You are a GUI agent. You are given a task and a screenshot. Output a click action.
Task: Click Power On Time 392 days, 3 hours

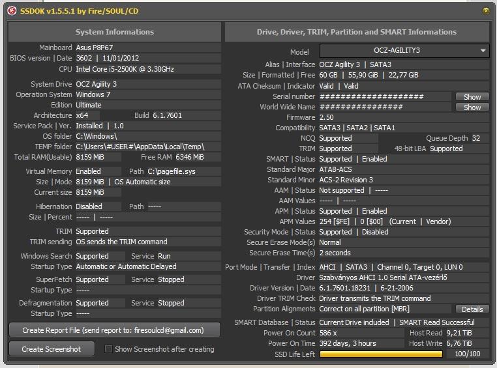click(348, 344)
